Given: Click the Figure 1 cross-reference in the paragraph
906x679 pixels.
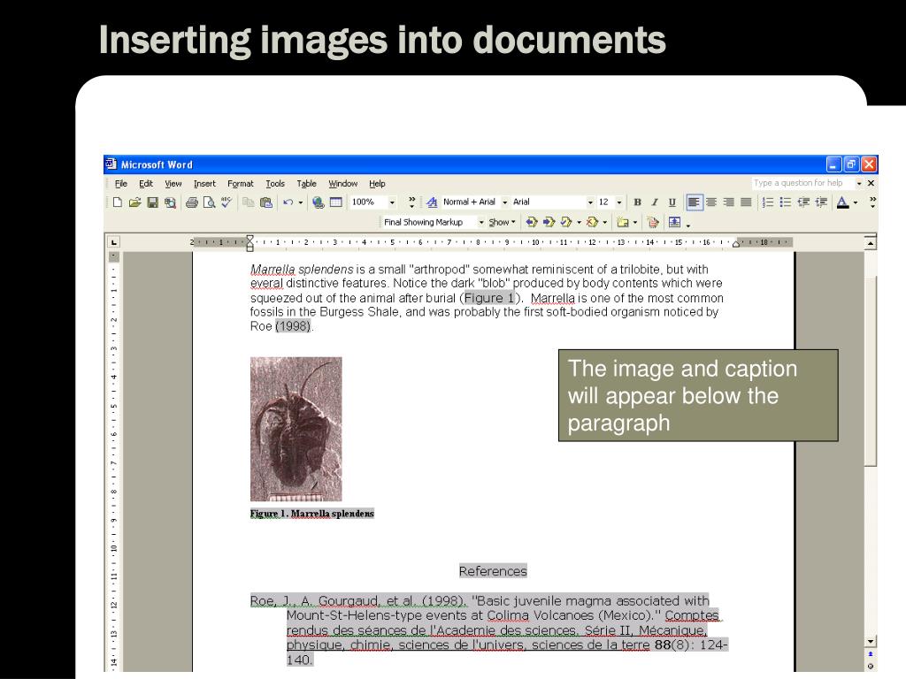Looking at the screenshot, I should [x=488, y=298].
